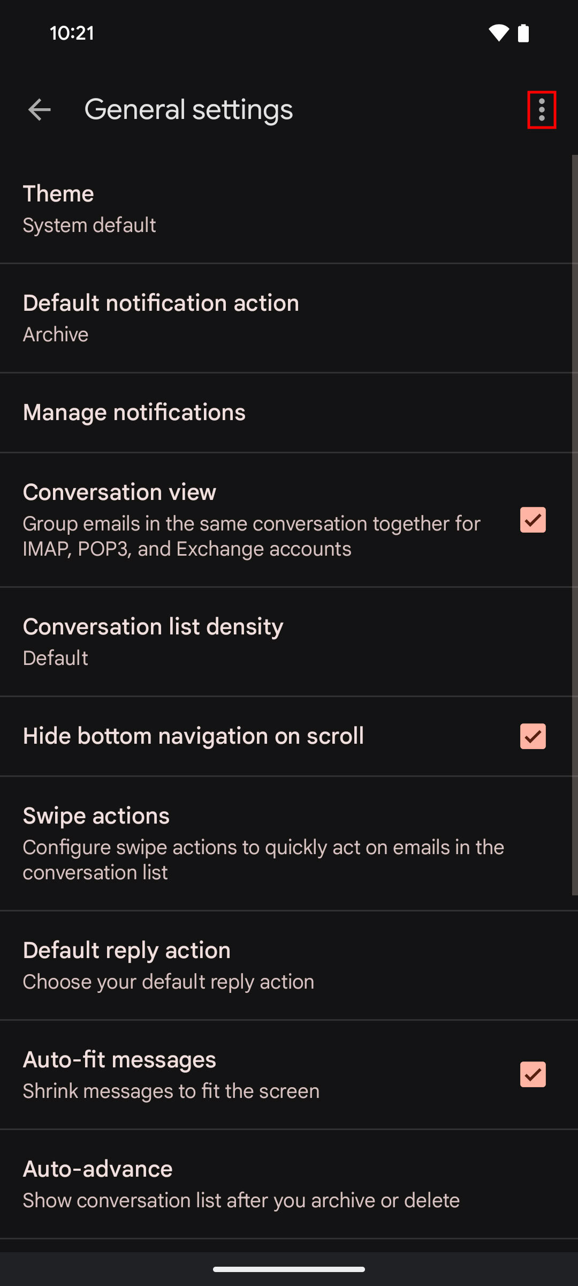Screen dimensions: 578x1286
Task: Toggle Hide bottom navigation on scroll checkbox
Action: (533, 736)
